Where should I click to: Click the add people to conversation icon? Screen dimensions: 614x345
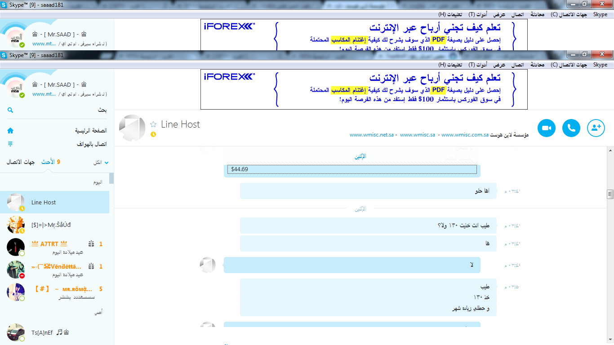point(596,128)
